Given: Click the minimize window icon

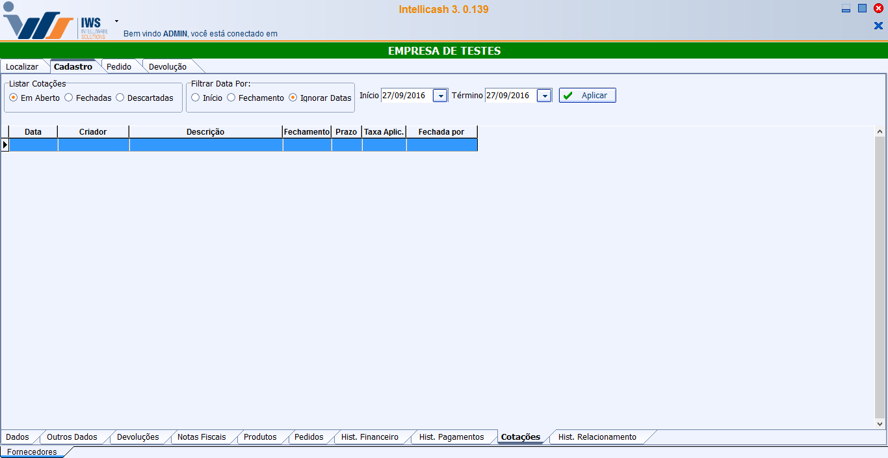Looking at the screenshot, I should point(846,9).
